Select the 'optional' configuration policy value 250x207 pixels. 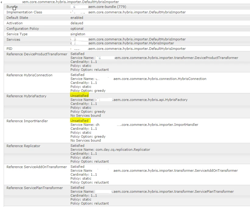click(x=77, y=29)
